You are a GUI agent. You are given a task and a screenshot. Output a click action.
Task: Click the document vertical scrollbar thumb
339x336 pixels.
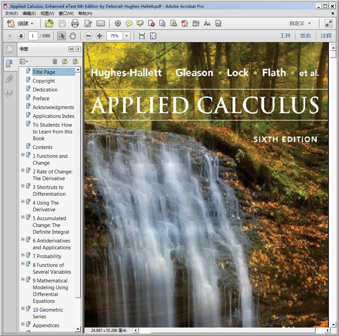[x=333, y=54]
